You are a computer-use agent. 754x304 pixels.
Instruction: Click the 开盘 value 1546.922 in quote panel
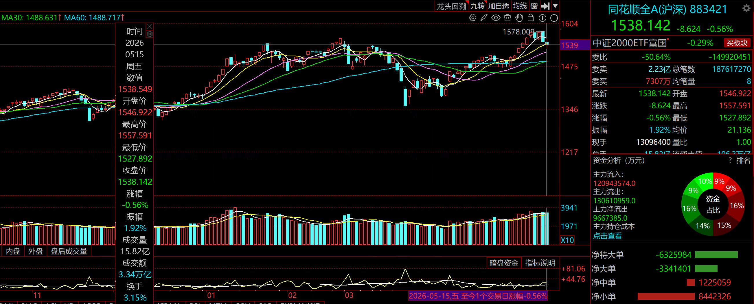coord(735,94)
